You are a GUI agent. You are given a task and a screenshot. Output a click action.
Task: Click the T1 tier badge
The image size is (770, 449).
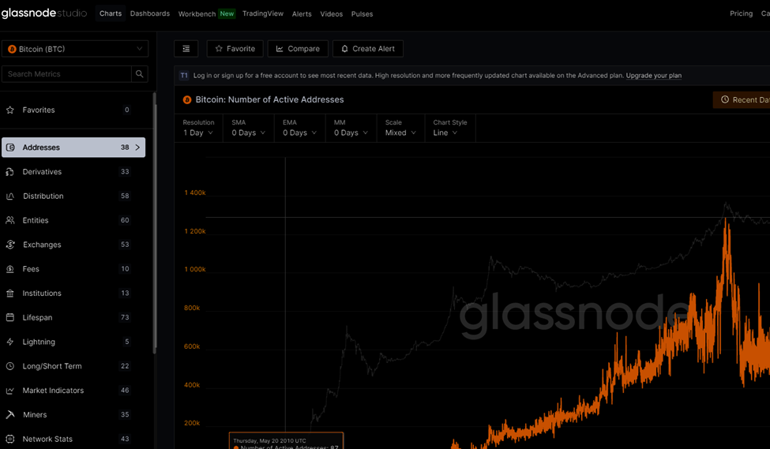[x=184, y=76]
